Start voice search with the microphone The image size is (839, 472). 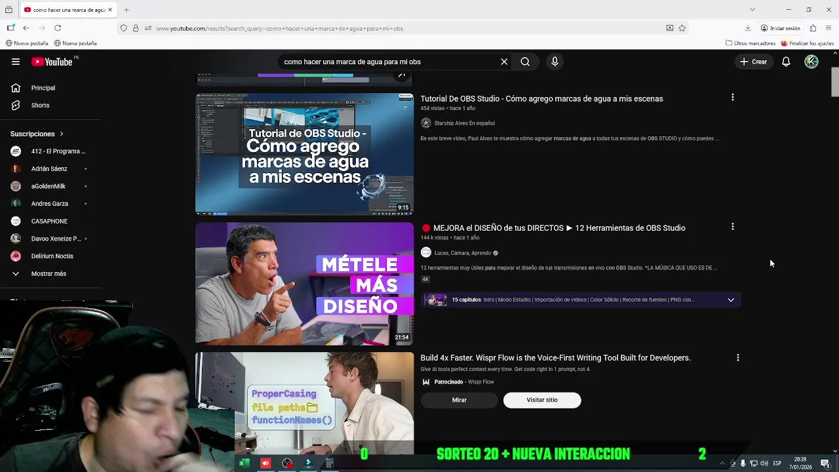555,62
